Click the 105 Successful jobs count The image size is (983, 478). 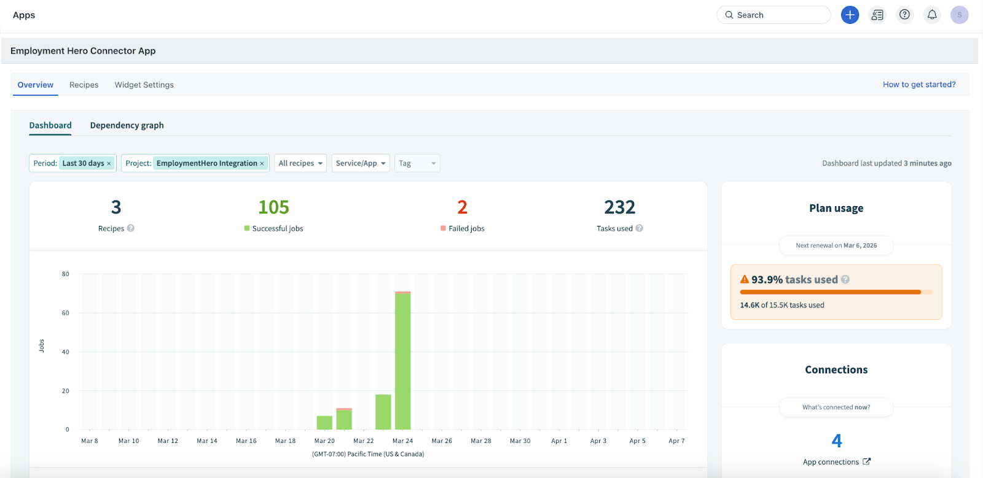[273, 207]
